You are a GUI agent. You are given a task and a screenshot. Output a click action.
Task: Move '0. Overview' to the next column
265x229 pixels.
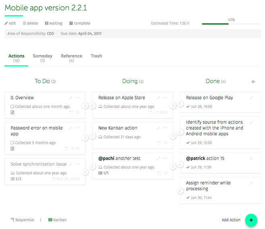point(85,106)
